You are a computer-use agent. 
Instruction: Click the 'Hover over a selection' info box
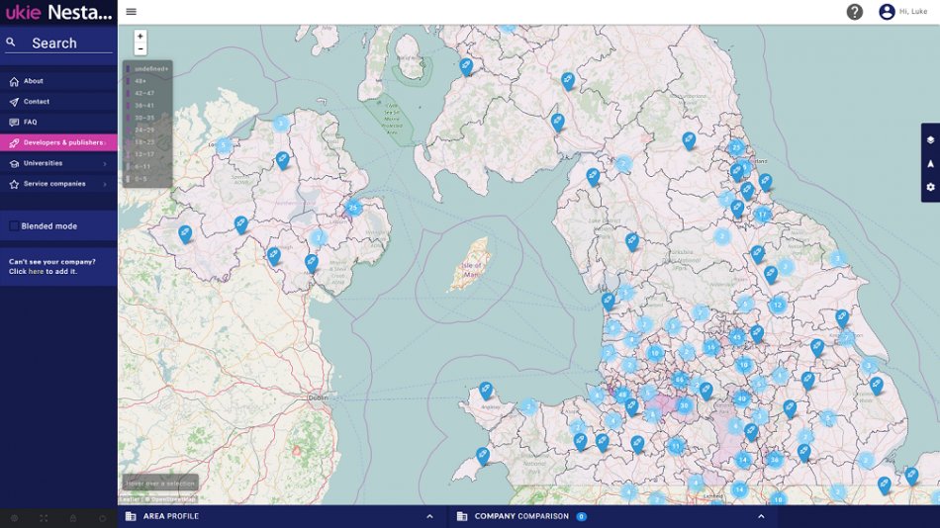point(160,484)
